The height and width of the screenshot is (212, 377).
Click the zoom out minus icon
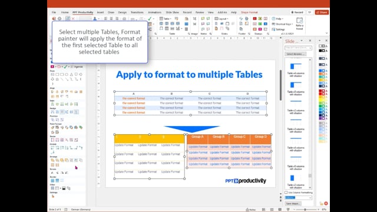[x=294, y=210]
